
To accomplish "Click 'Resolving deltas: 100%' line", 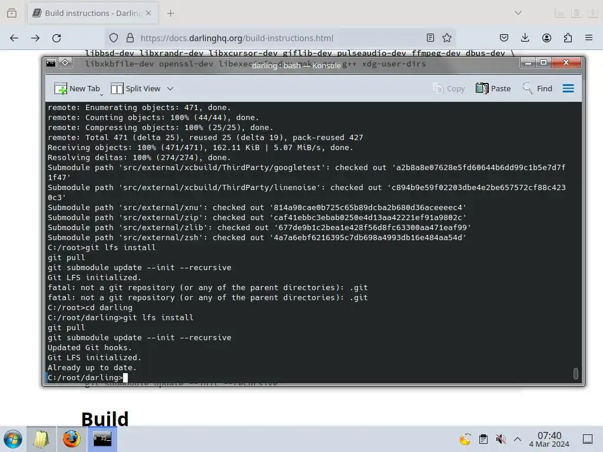I will click(139, 158).
